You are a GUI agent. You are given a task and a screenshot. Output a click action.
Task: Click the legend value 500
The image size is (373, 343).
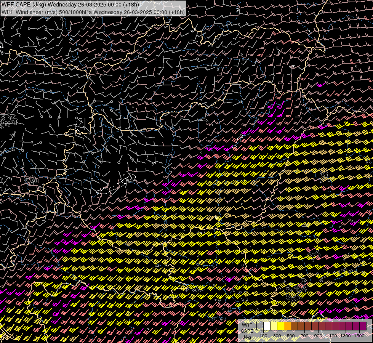(x=291, y=336)
